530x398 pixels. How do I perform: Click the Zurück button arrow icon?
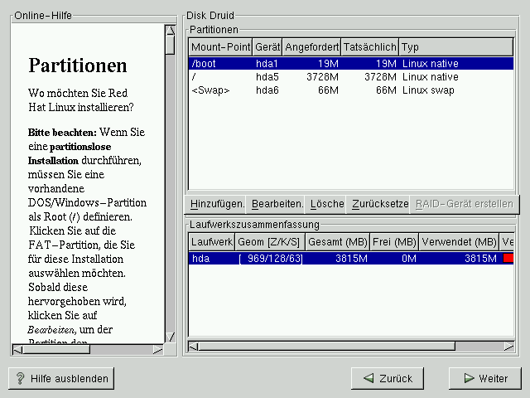369,378
